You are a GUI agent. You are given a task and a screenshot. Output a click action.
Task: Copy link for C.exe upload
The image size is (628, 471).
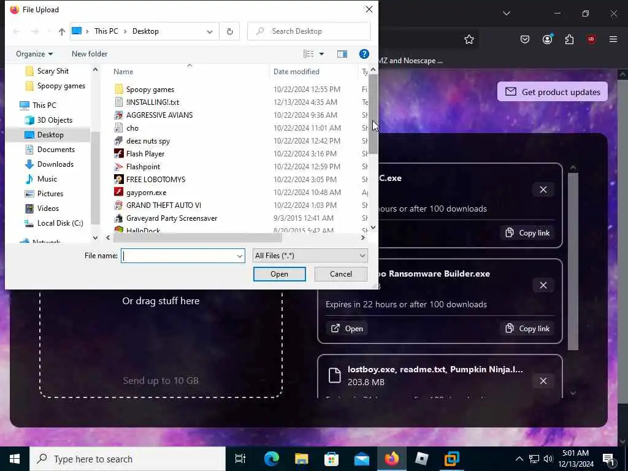click(x=527, y=232)
